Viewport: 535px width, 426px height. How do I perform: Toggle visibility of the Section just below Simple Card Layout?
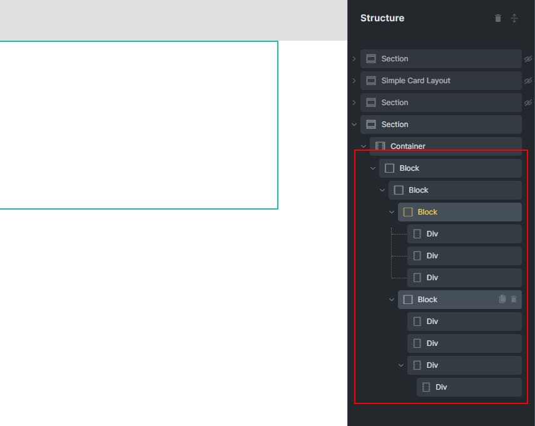[x=528, y=103]
